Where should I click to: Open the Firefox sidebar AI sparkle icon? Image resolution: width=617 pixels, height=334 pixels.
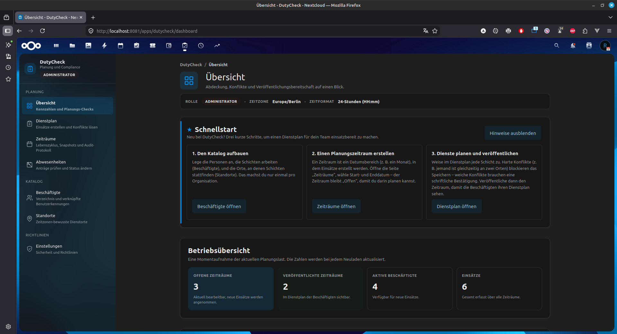point(8,45)
